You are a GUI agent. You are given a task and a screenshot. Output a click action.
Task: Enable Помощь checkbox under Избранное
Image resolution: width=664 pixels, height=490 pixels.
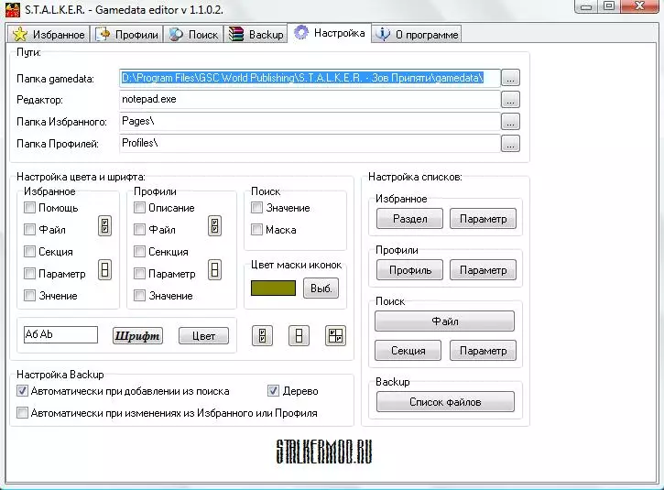(x=29, y=208)
